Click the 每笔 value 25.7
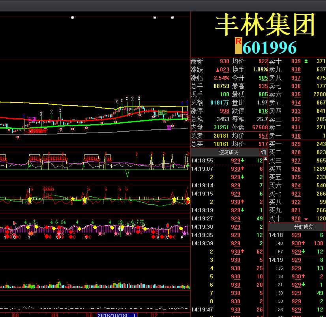 pyautogui.click(x=262, y=119)
